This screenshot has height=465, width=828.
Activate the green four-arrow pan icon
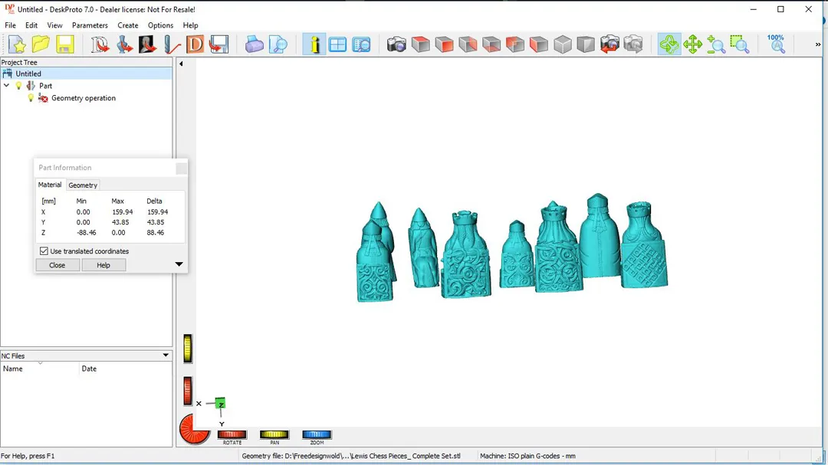tap(692, 44)
